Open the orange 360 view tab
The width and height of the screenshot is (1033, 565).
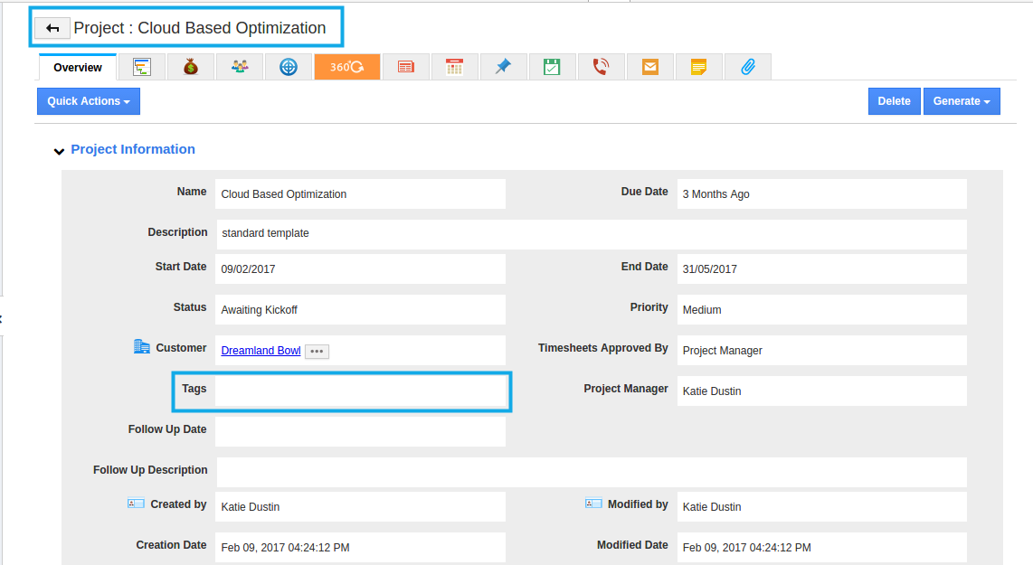pos(346,67)
